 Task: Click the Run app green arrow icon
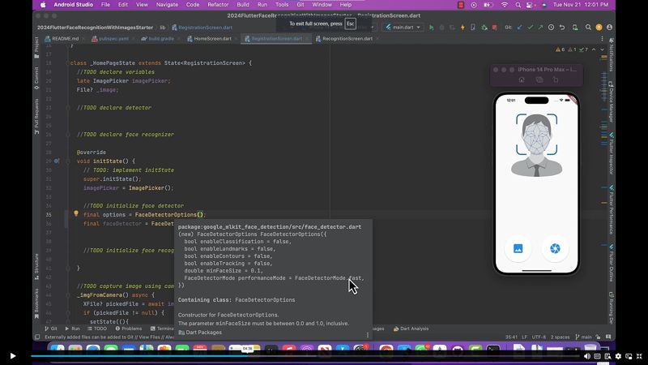click(432, 28)
